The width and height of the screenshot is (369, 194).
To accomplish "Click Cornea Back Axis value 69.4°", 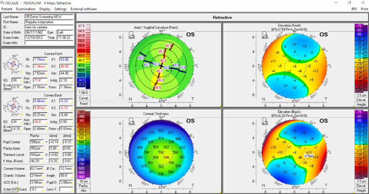I will [40, 122].
